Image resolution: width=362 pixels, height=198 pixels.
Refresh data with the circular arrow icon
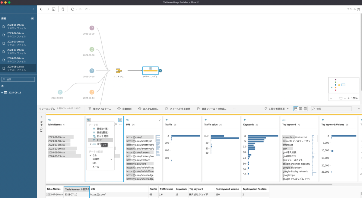point(72,9)
